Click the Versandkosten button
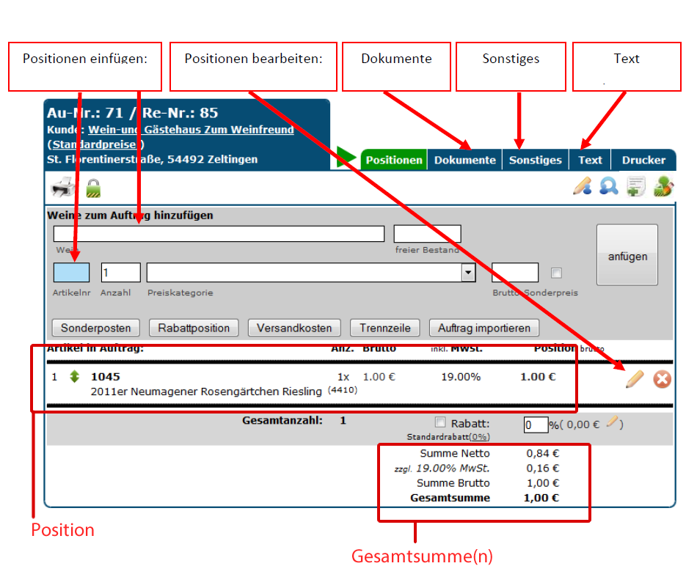The image size is (686, 577). [x=294, y=328]
